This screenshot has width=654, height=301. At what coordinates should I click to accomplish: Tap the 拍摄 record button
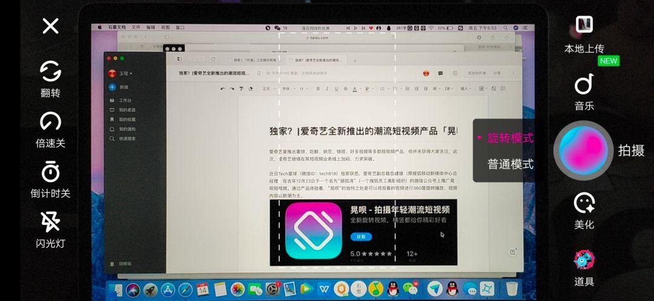pyautogui.click(x=583, y=150)
